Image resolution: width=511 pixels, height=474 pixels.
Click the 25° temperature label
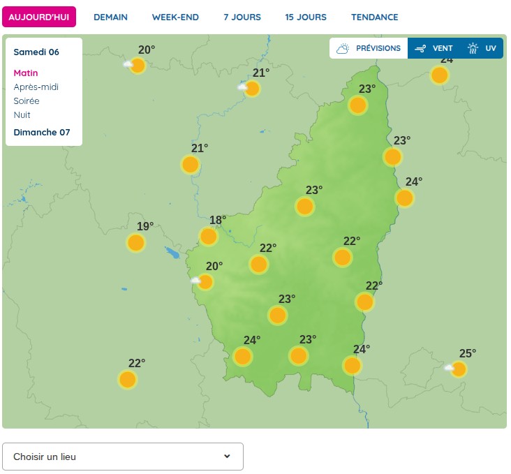click(x=468, y=353)
